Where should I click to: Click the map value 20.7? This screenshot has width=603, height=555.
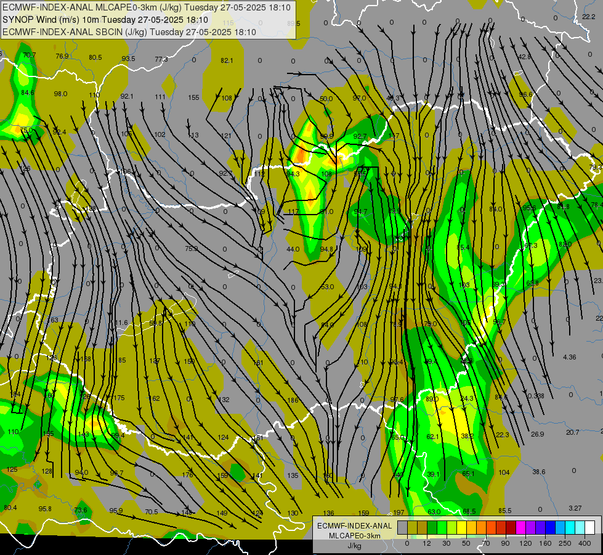click(572, 432)
